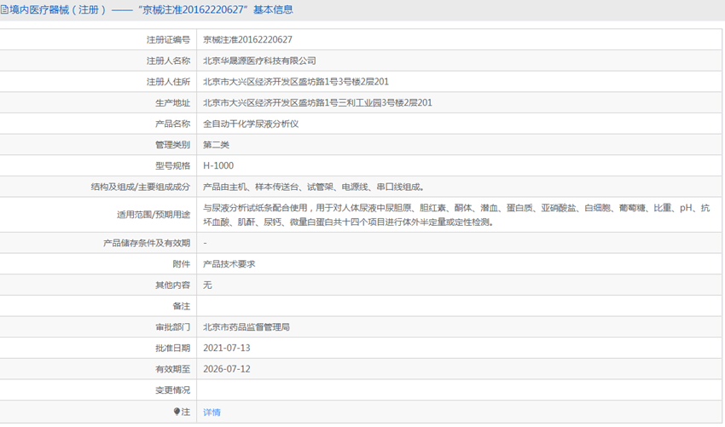Click the document icon before the page title
The width and height of the screenshot is (725, 427).
(4, 9)
